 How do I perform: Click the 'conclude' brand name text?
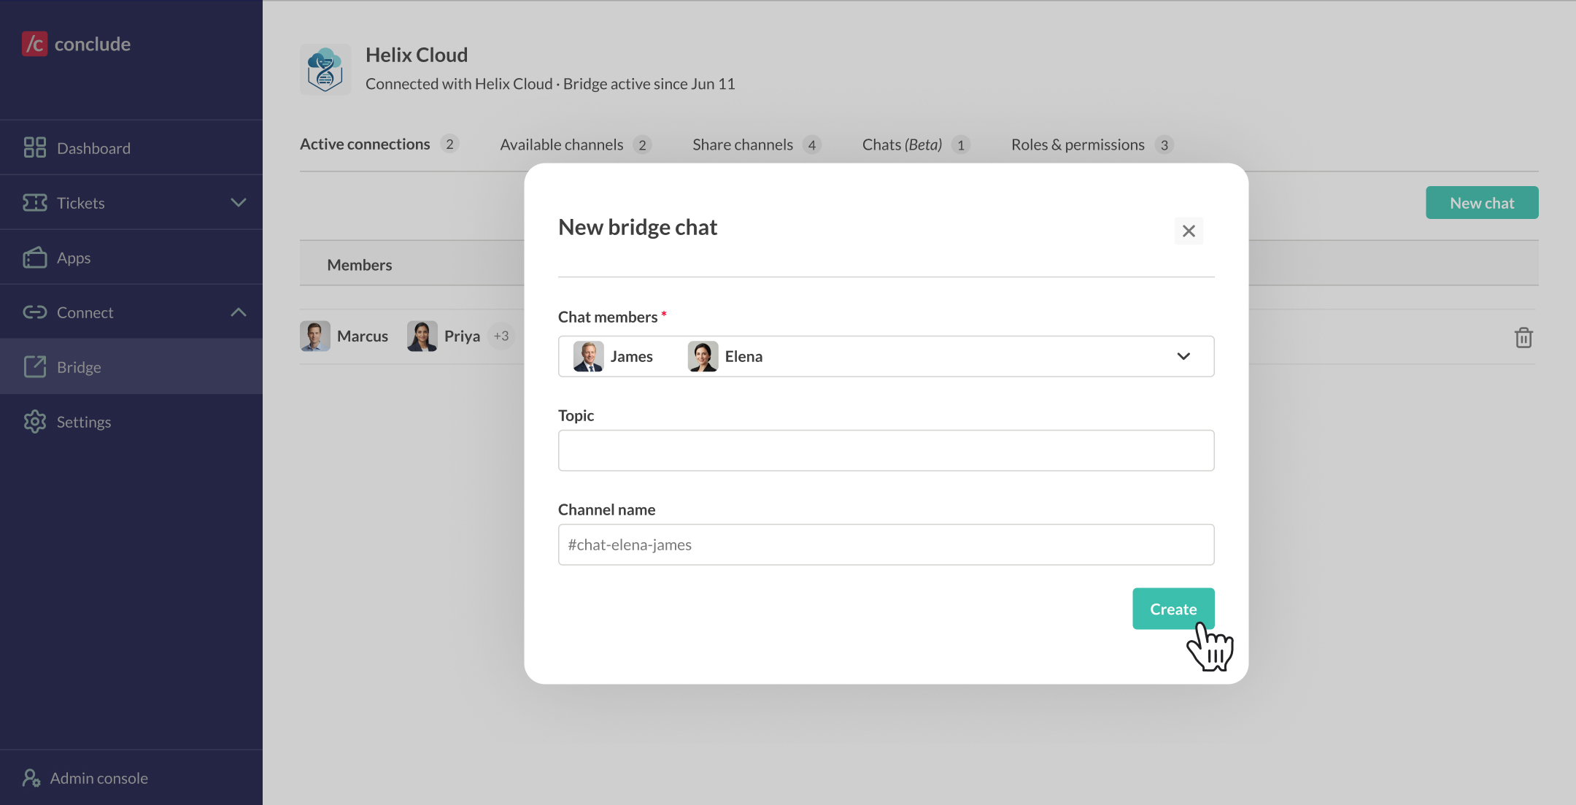(x=93, y=44)
